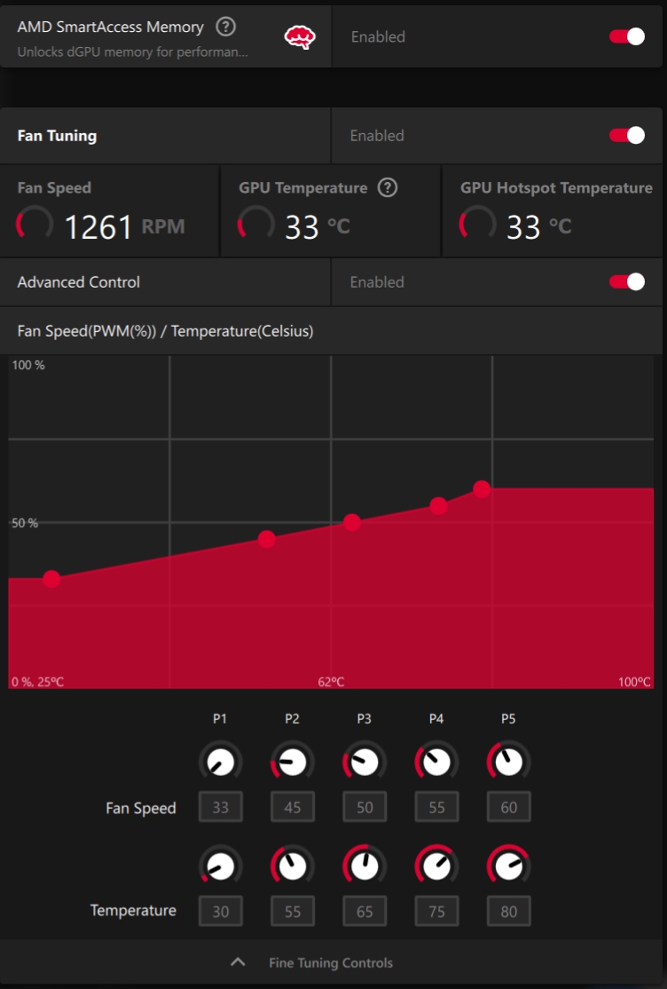Click the P5 Temperature field showing 80

[509, 911]
